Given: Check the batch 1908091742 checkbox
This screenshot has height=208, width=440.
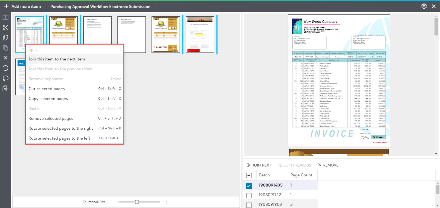Looking at the screenshot, I should click(x=249, y=195).
